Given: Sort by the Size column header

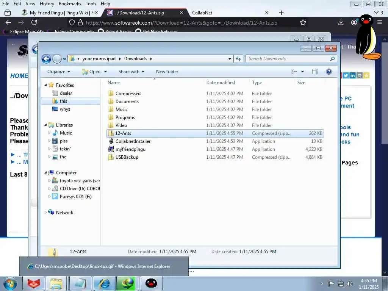Looking at the screenshot, I should (x=301, y=83).
